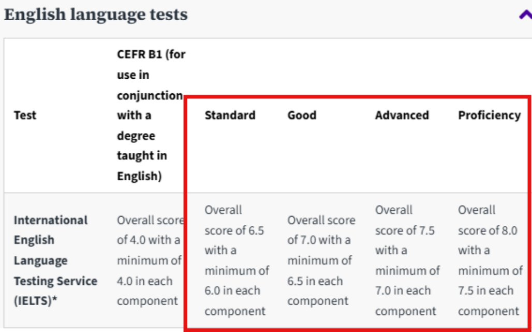Click the 'Overall score of 6.5' text
This screenshot has width=532, height=332.
click(234, 230)
